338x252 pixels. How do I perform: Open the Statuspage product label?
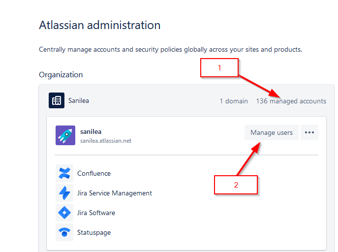(94, 233)
